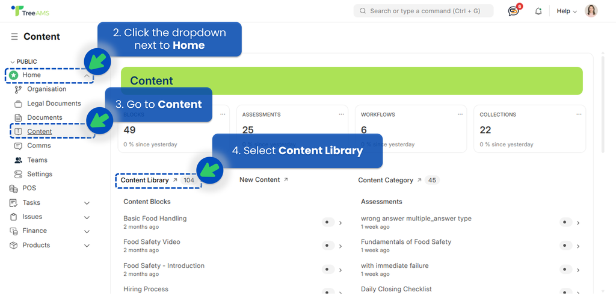Image resolution: width=616 pixels, height=295 pixels.
Task: Click the New Content link
Action: [x=260, y=180]
